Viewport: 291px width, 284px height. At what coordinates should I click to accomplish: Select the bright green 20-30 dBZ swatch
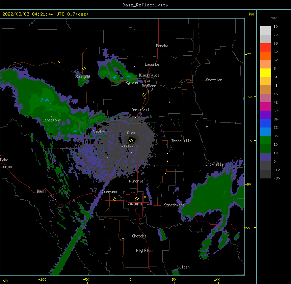coord(265,140)
